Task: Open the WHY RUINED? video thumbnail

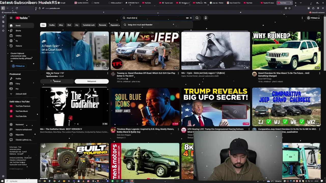Action: 286,51
